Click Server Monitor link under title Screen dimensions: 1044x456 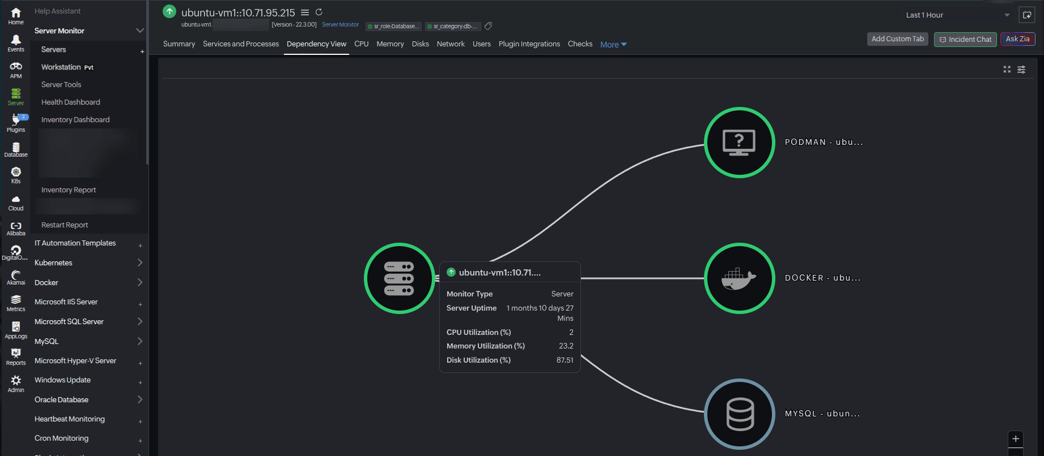tap(341, 25)
